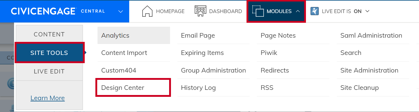Open Group Administration
This screenshot has height=112, width=419.
[213, 70]
